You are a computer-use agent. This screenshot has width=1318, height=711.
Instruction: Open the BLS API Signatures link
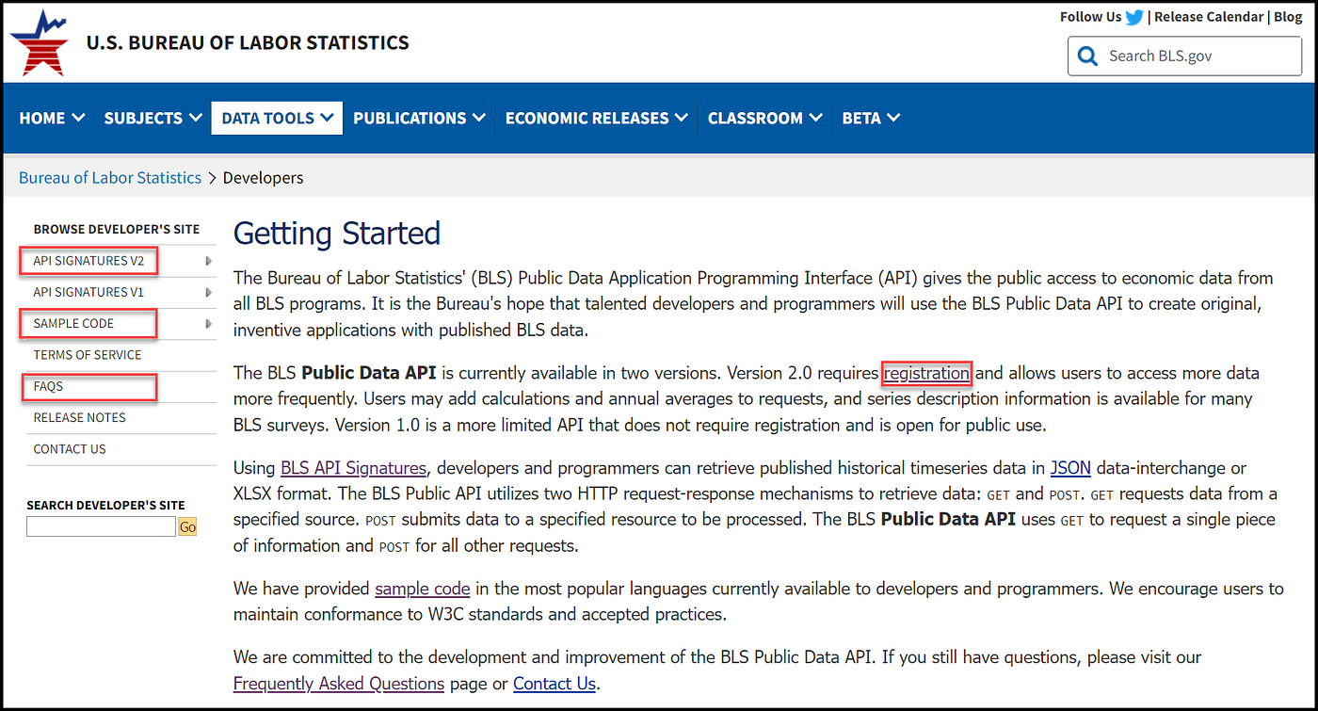point(354,468)
